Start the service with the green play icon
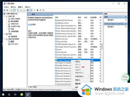130x97 pixels. click(35, 10)
